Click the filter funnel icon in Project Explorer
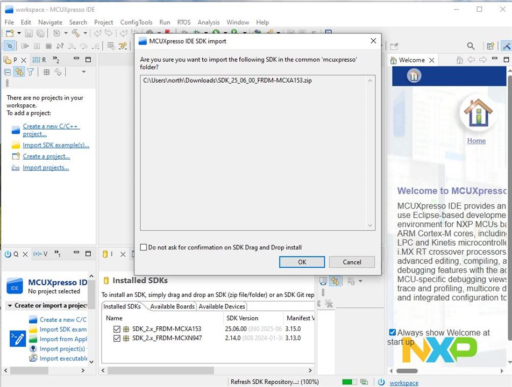 (30, 72)
